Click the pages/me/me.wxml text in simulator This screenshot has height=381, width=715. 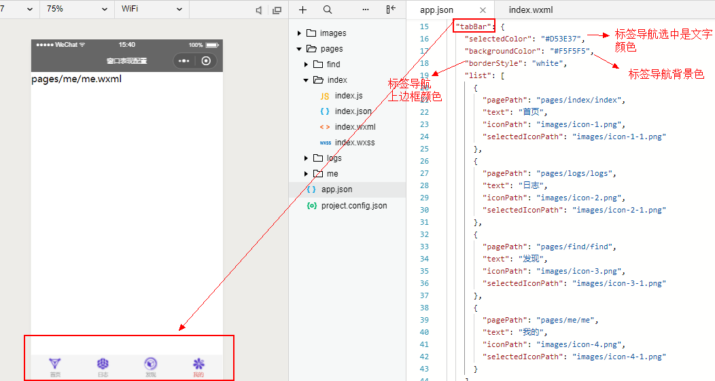click(77, 79)
